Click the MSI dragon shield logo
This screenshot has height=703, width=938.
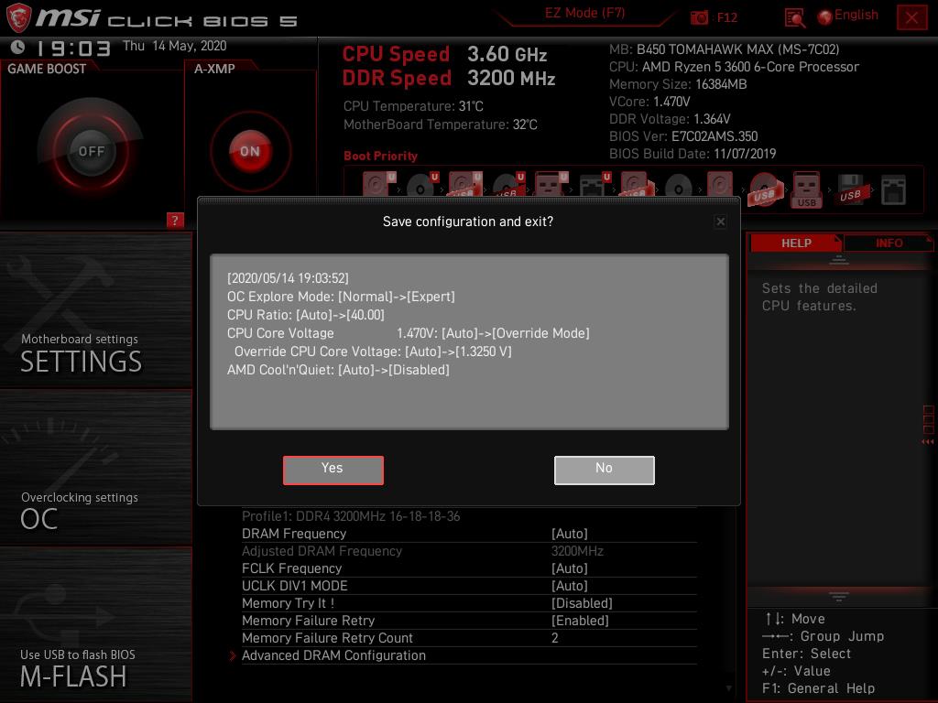[18, 17]
